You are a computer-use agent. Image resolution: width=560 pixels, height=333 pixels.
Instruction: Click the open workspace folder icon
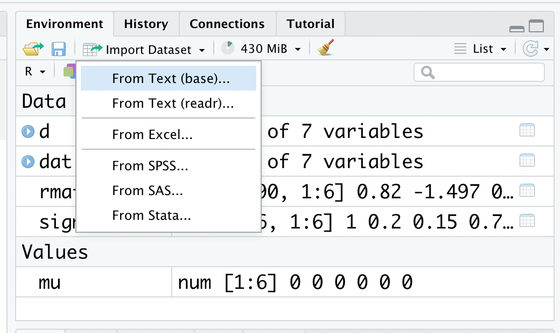(x=33, y=49)
